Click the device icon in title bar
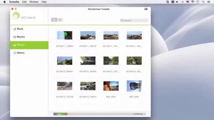Screen dimensions: 214x120 pyautogui.click(x=146, y=9)
